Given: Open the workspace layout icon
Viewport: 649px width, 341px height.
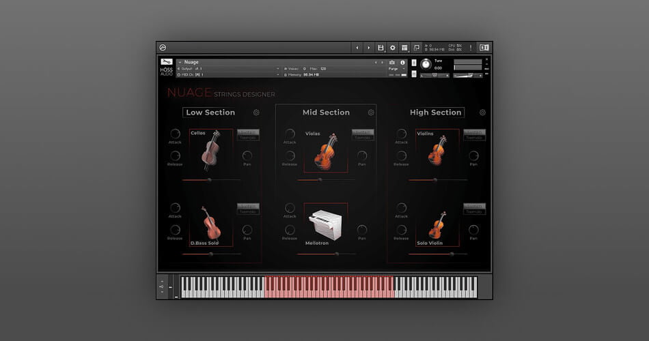Looking at the screenshot, I should [404, 48].
